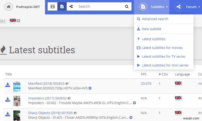Click the round Subtitles document icon

[x=143, y=7]
